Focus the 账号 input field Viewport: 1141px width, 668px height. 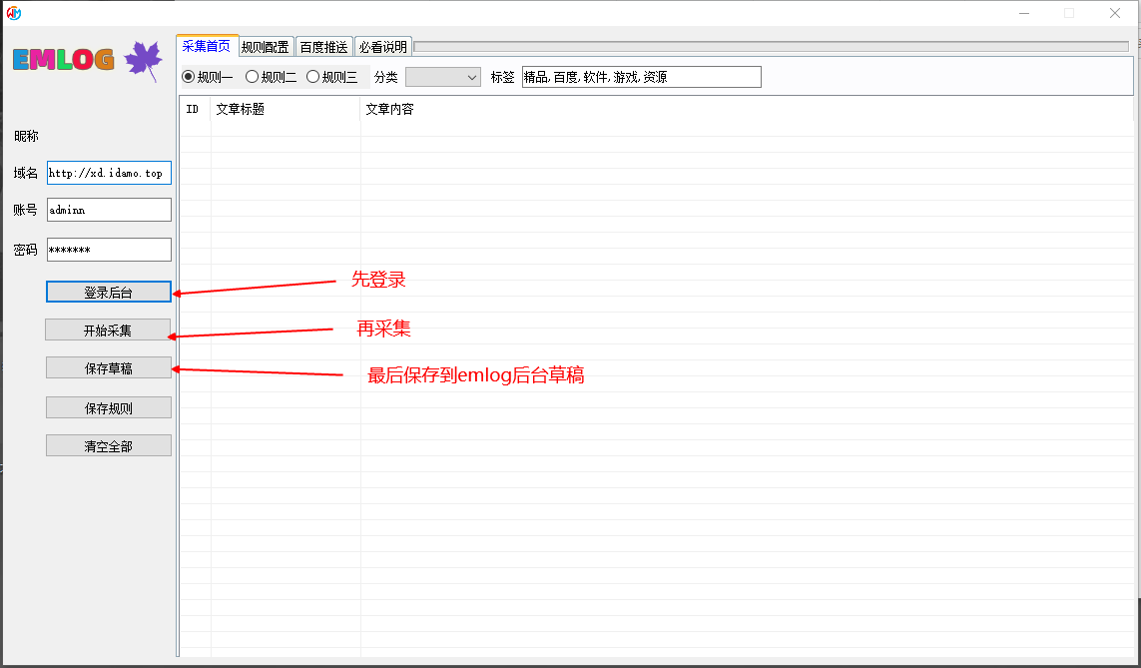(109, 210)
